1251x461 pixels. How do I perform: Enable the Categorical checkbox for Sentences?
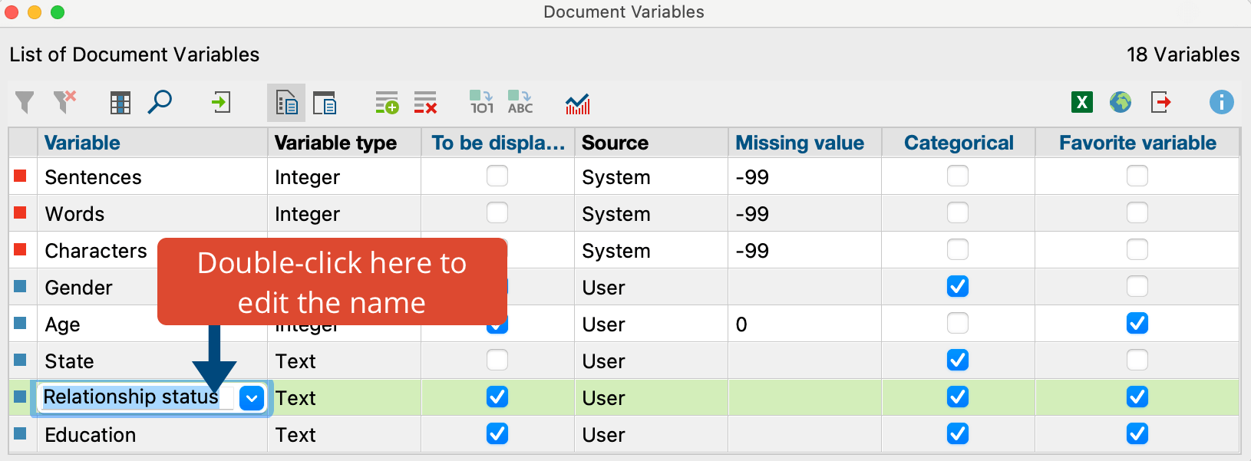point(958,176)
